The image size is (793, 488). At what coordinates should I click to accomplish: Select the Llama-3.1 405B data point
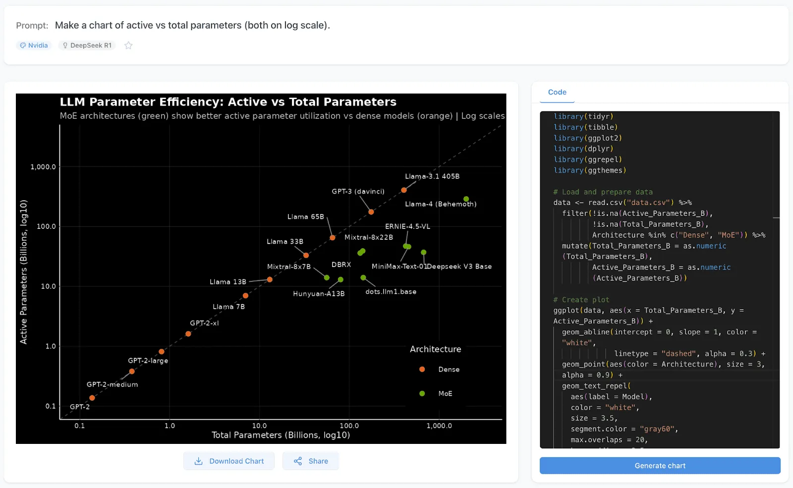(x=404, y=189)
